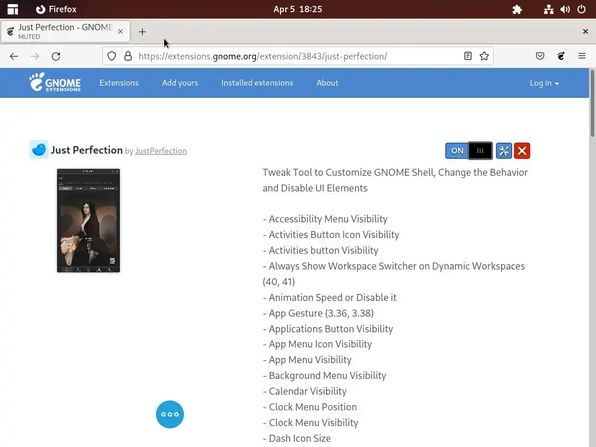Viewport: 596px width, 447px height.
Task: Open the Add yours nav item
Action: [180, 83]
